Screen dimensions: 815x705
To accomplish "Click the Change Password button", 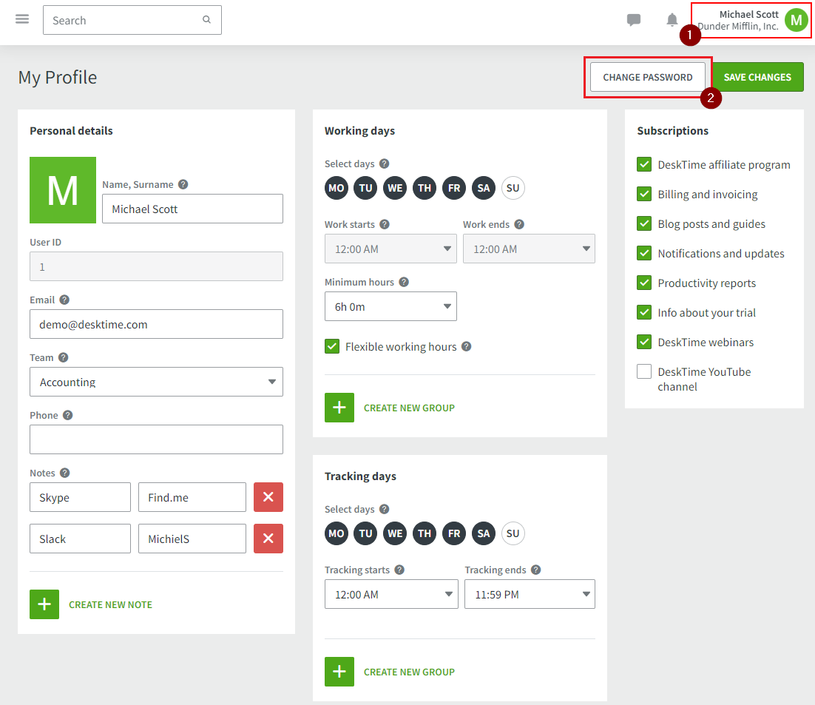I will tap(648, 78).
